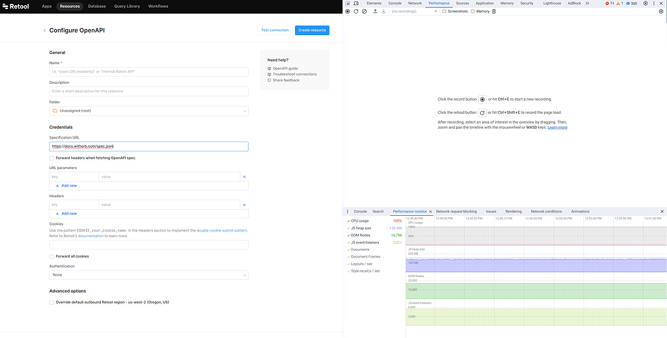Activate the DevTools inspect element picker

(x=348, y=3)
